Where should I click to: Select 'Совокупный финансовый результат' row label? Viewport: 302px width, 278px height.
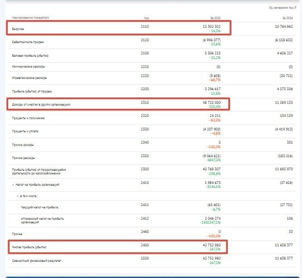37,261
